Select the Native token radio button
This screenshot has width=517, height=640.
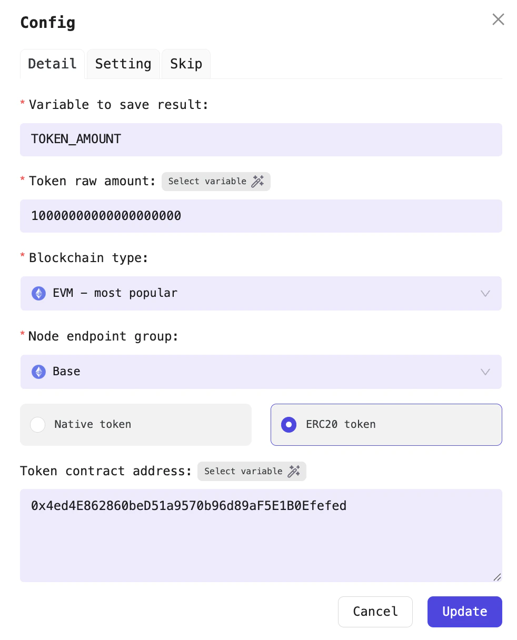pos(37,425)
